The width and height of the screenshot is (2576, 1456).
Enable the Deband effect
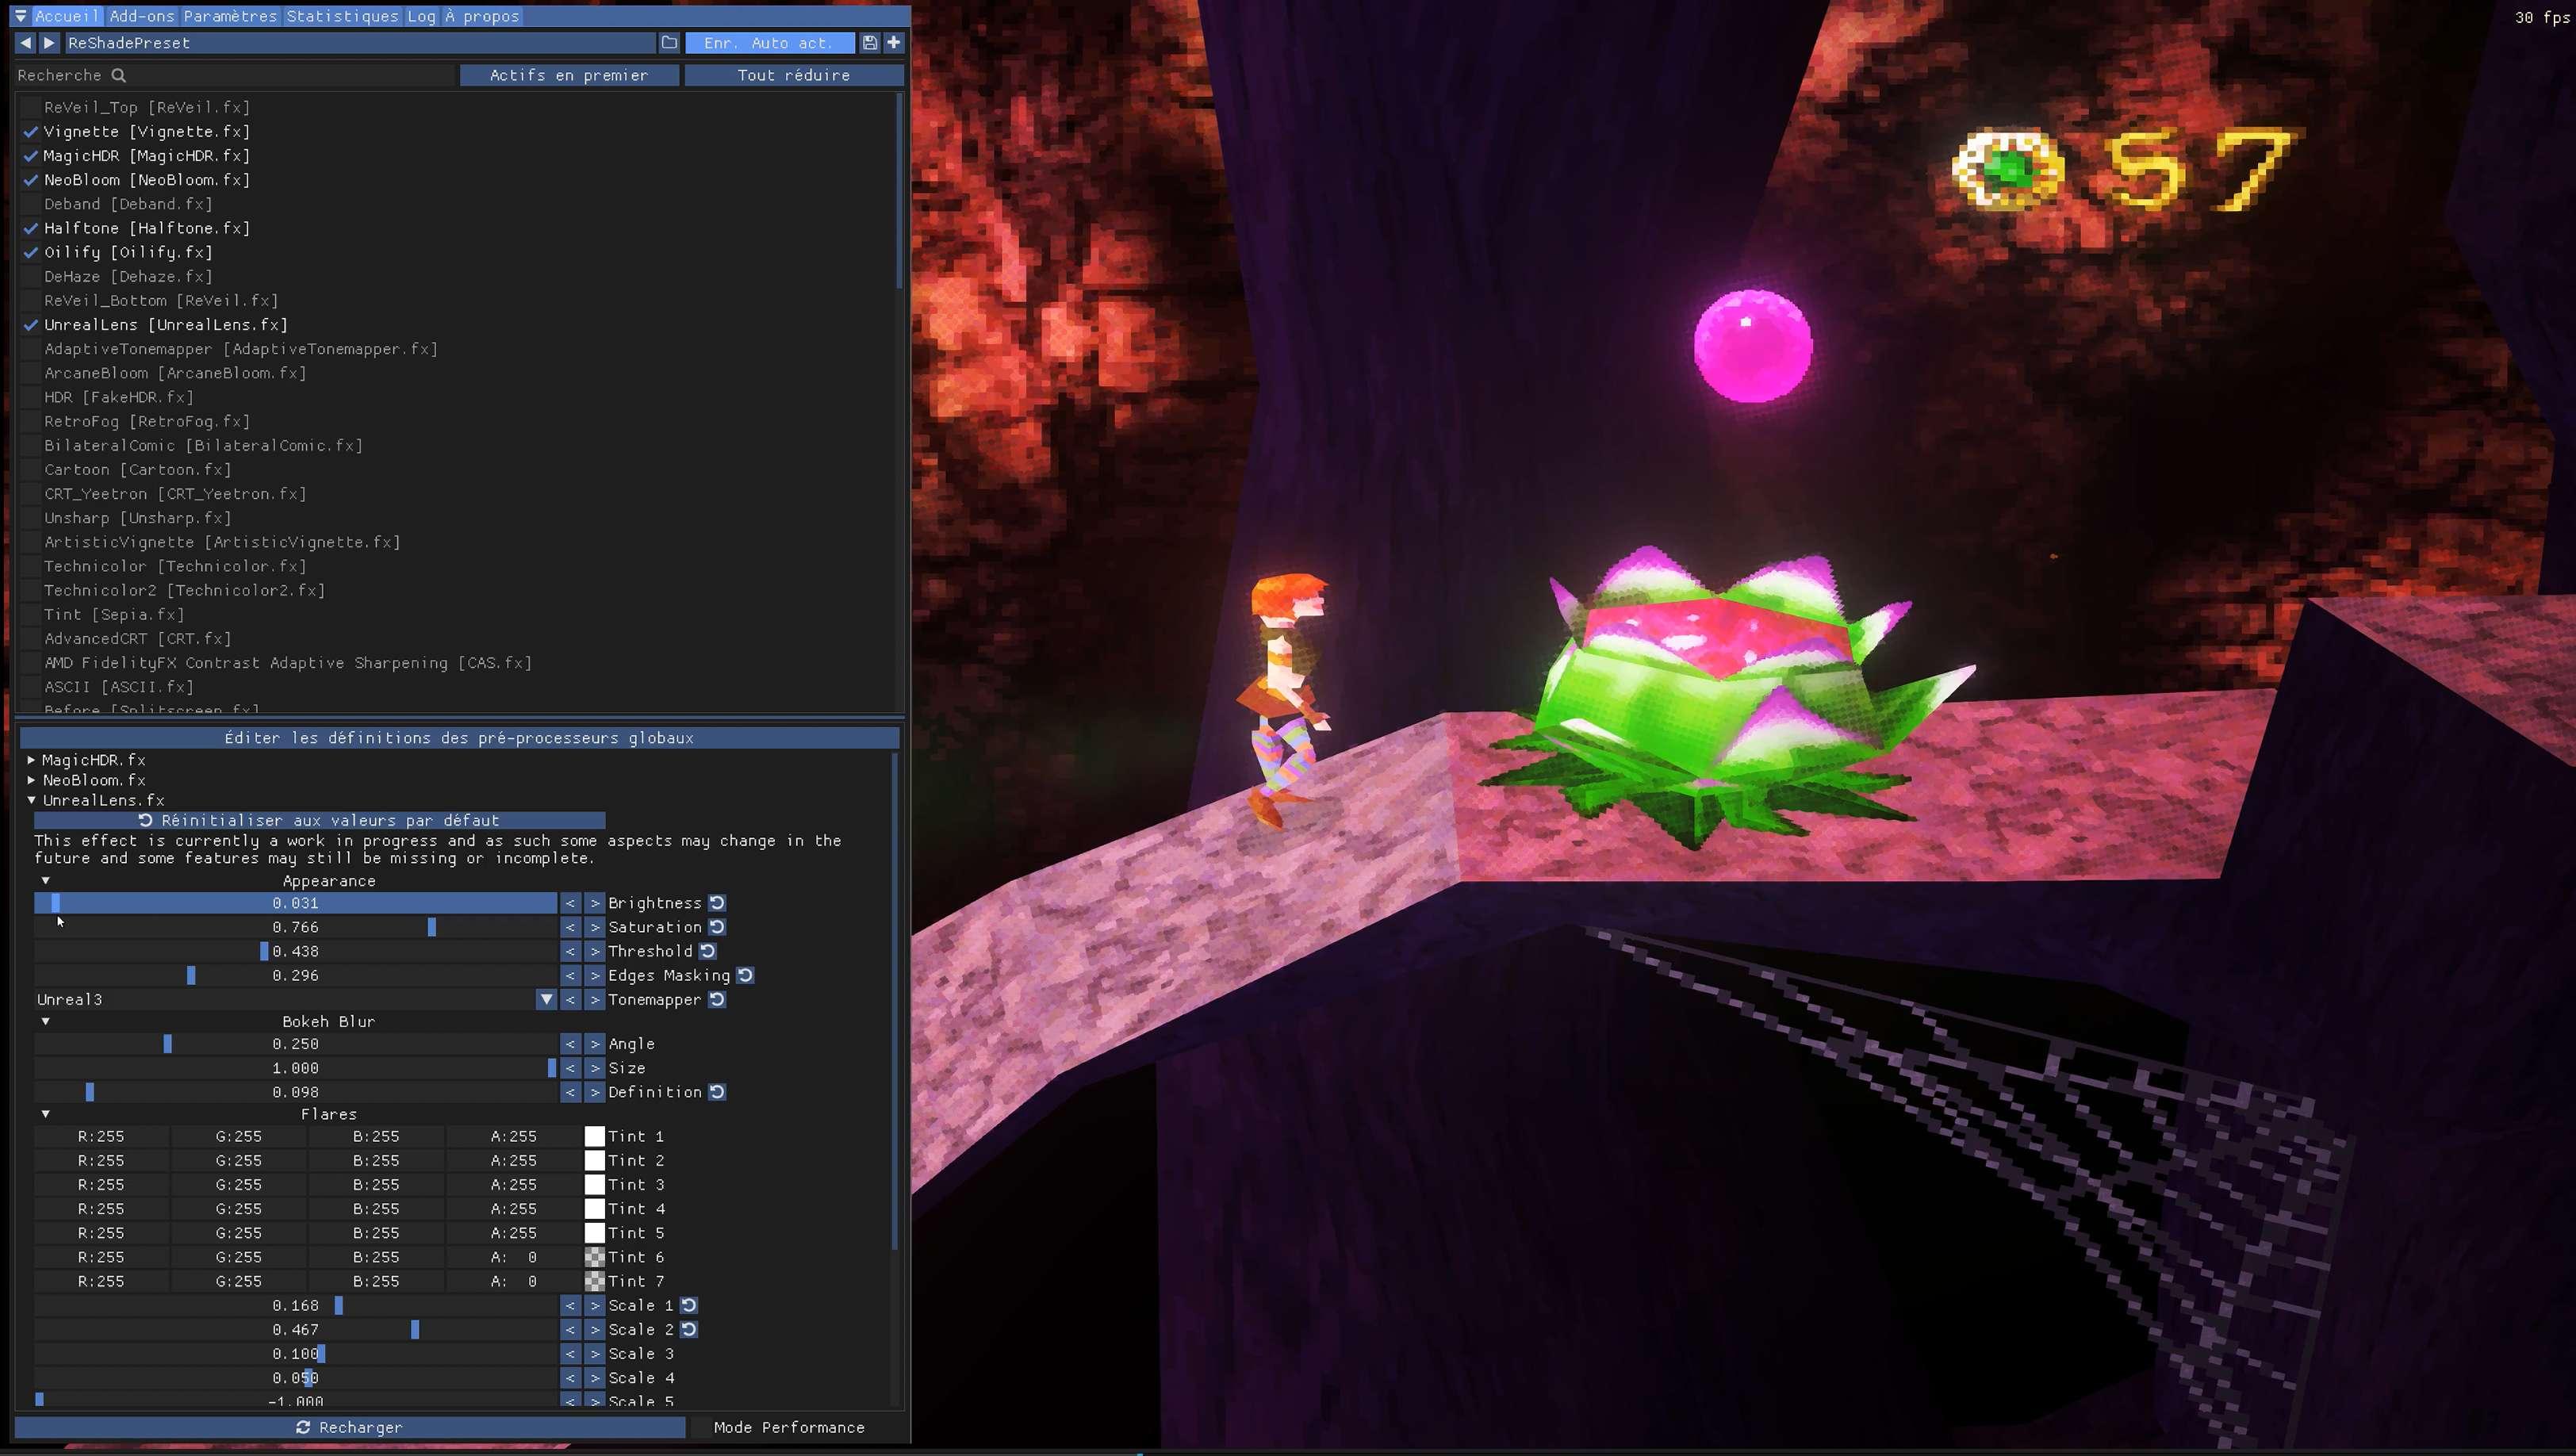(31, 204)
